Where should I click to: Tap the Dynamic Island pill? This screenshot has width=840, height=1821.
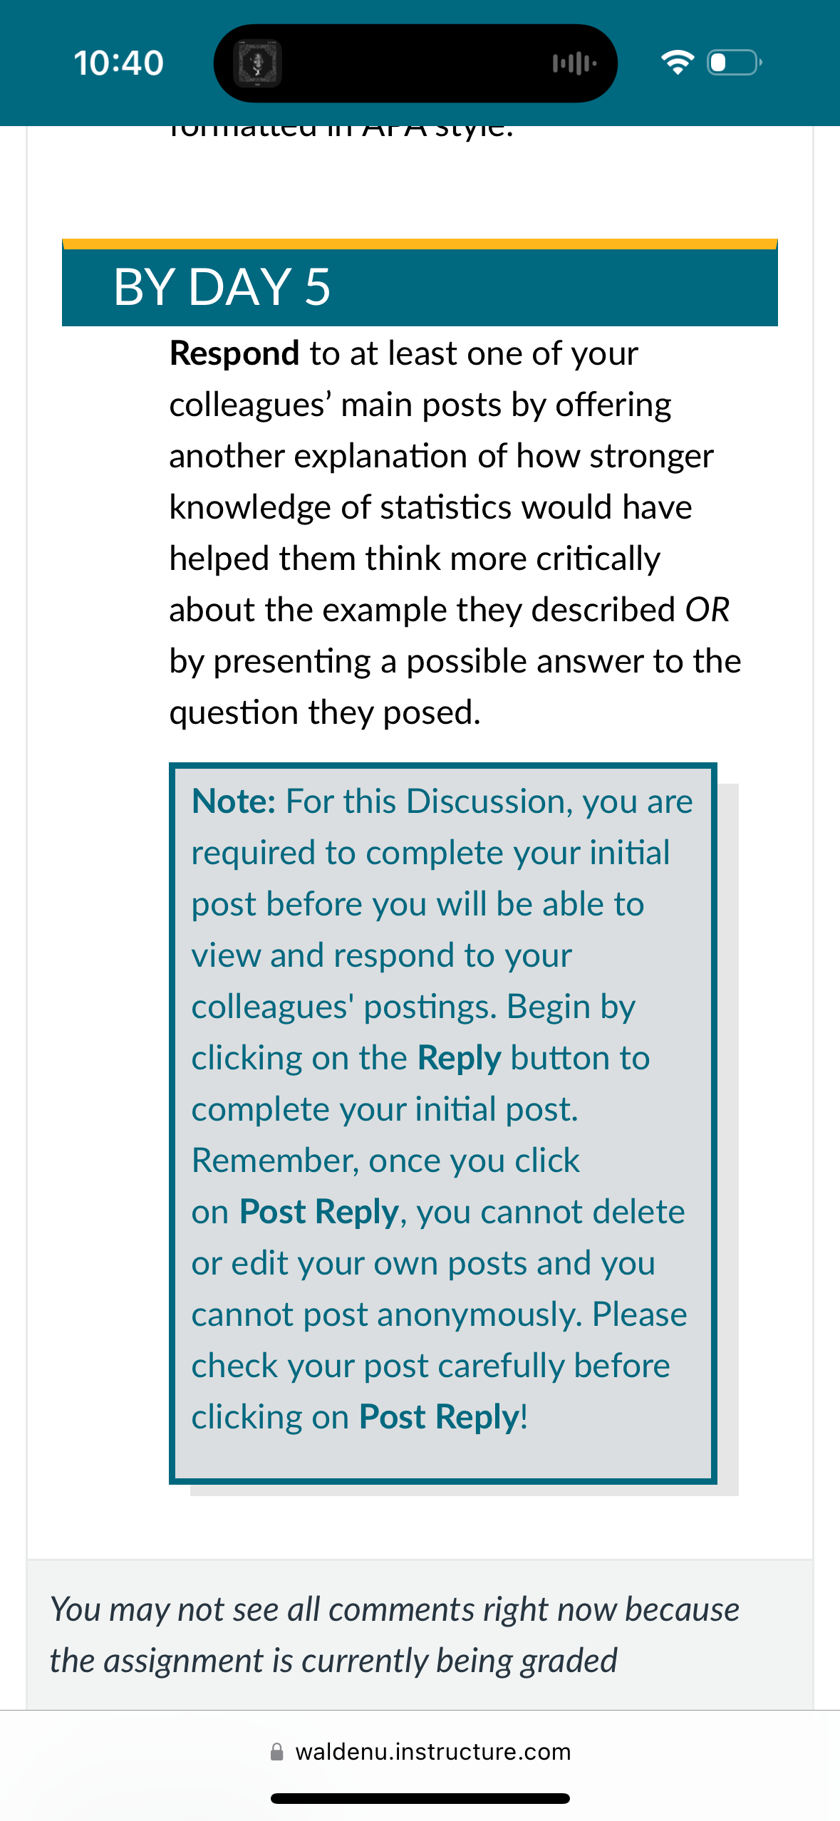click(x=415, y=63)
